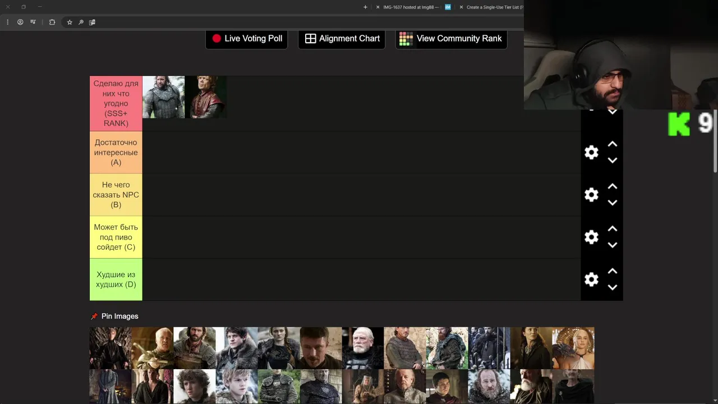Open settings gear for the 'Худшие из худших (D)' row
Screen dimensions: 718x404
(591, 279)
